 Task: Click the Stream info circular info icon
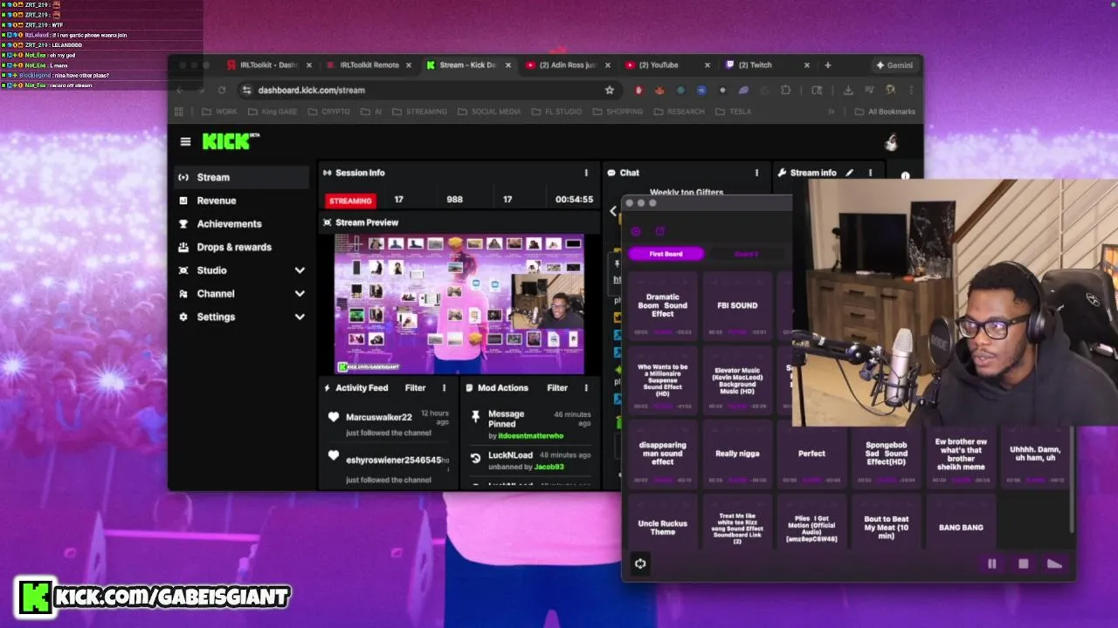[x=905, y=176]
